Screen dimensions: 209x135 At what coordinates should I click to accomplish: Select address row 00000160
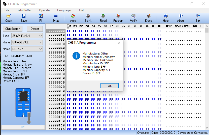(56, 125)
